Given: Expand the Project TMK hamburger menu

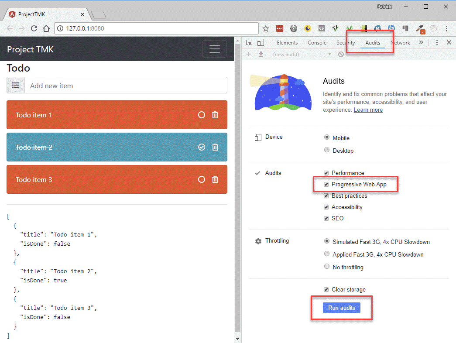Looking at the screenshot, I should (214, 49).
